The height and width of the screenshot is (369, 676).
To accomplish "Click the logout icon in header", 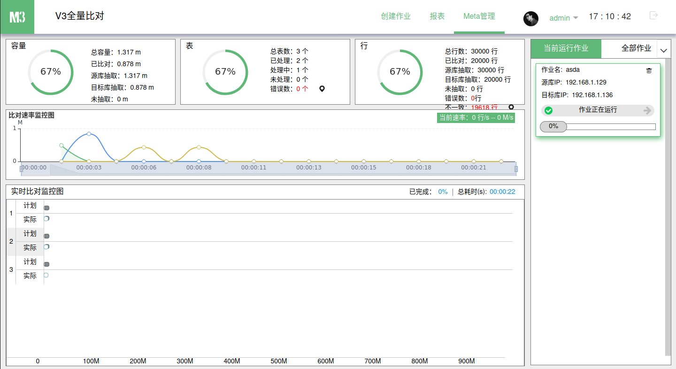I will tap(653, 15).
